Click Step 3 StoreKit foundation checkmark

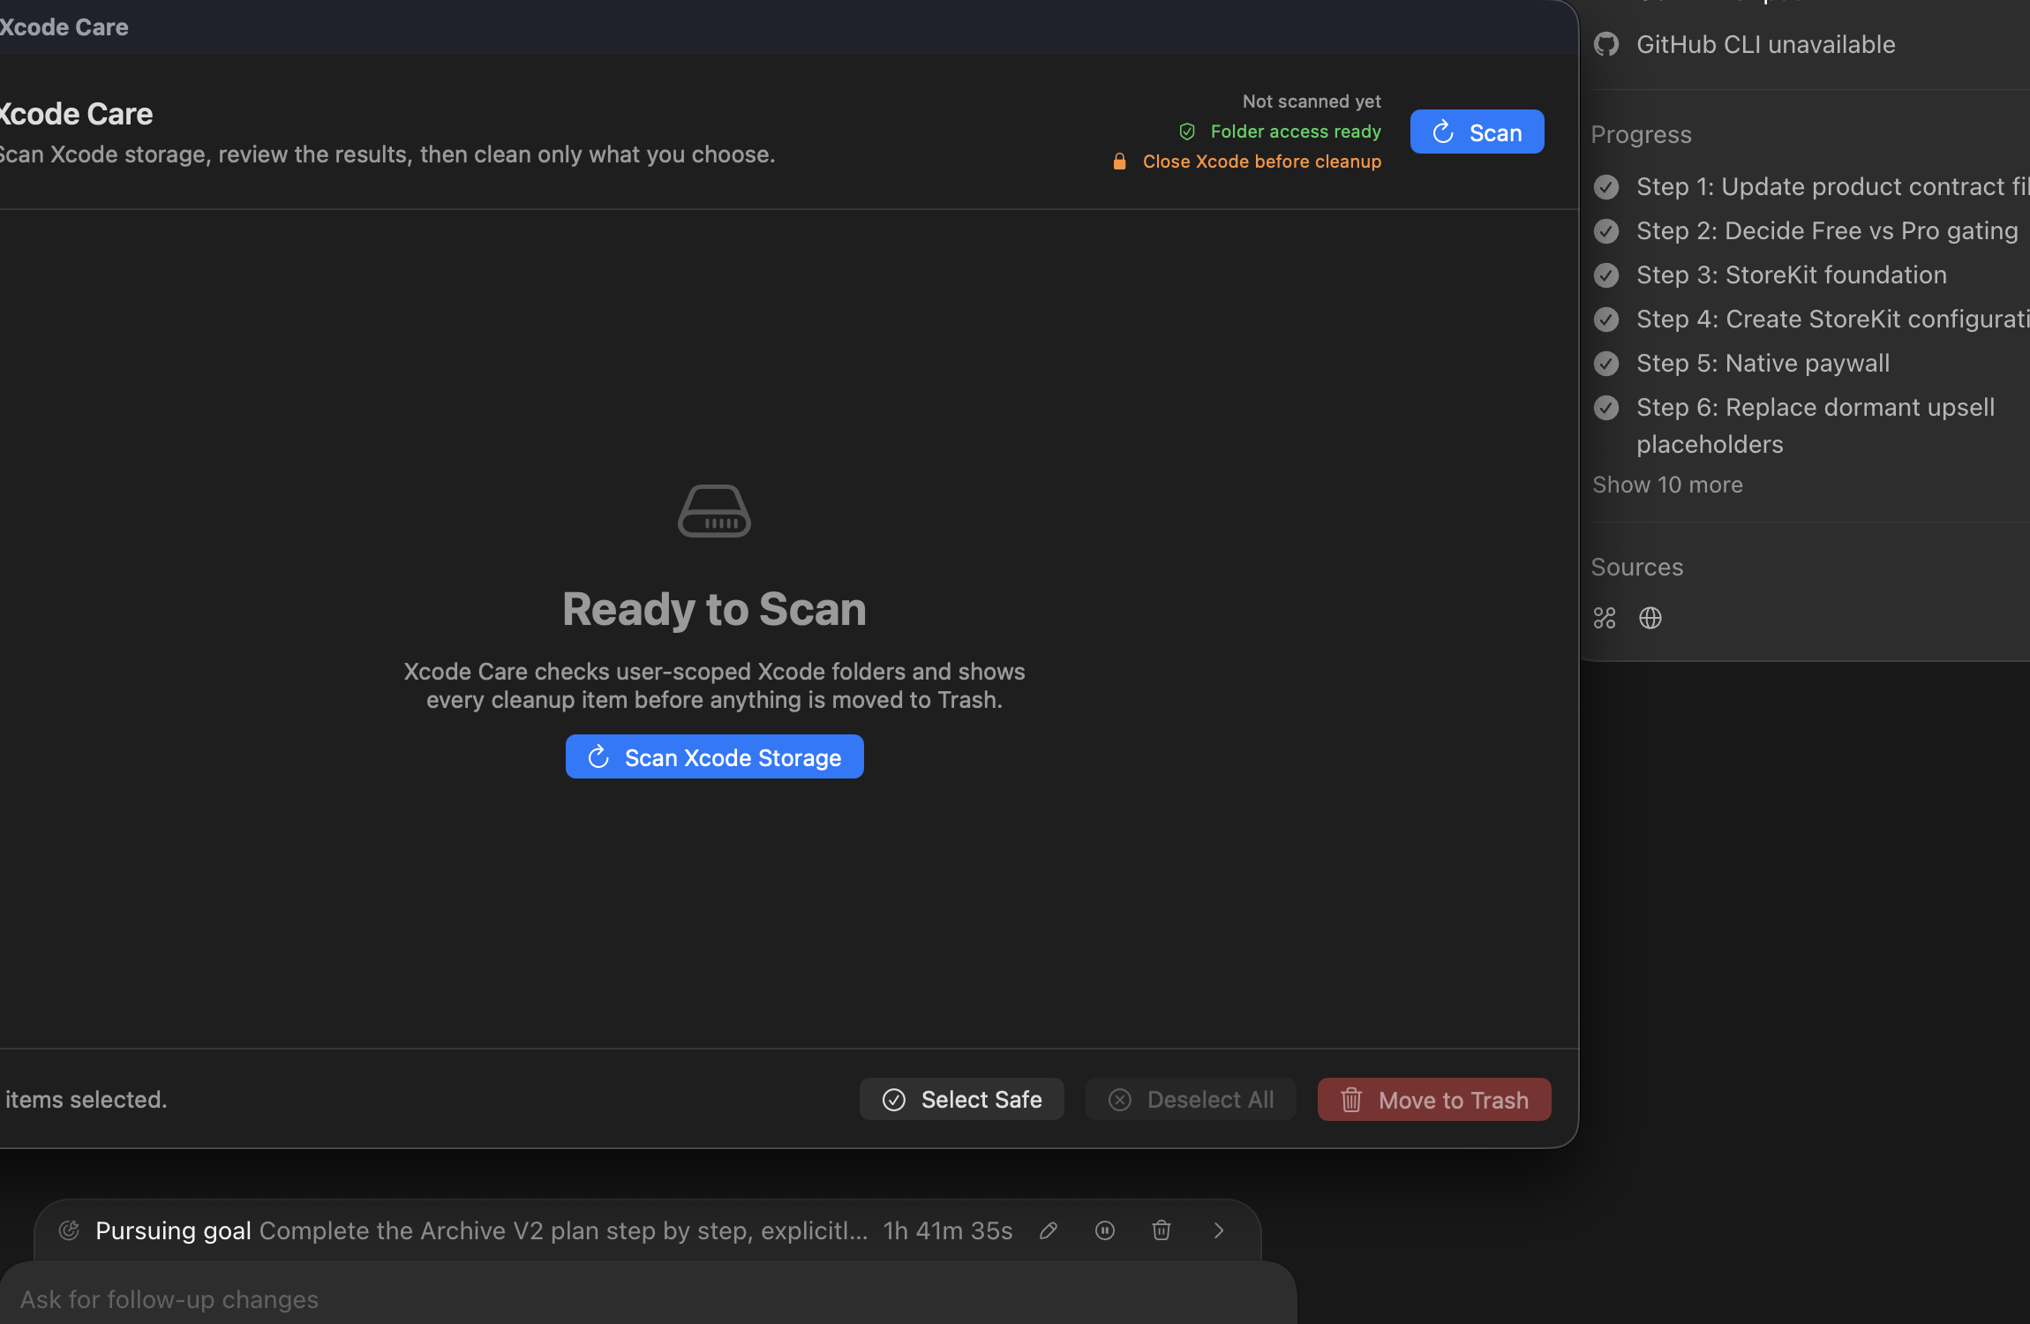(1606, 275)
